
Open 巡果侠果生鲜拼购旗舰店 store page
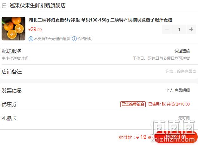click(x=38, y=6)
